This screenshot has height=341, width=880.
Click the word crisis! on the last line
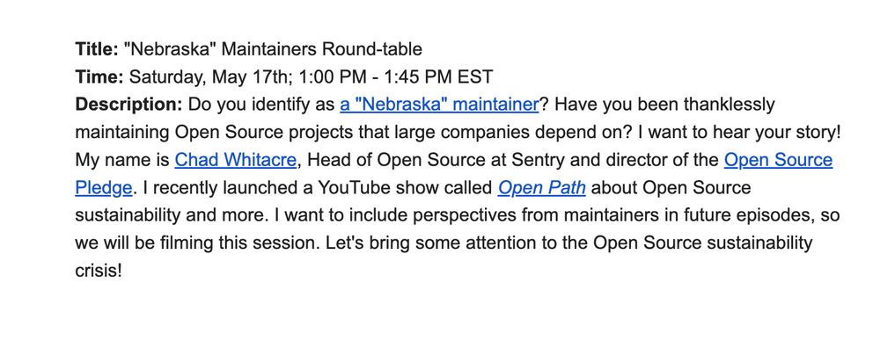[x=99, y=271]
